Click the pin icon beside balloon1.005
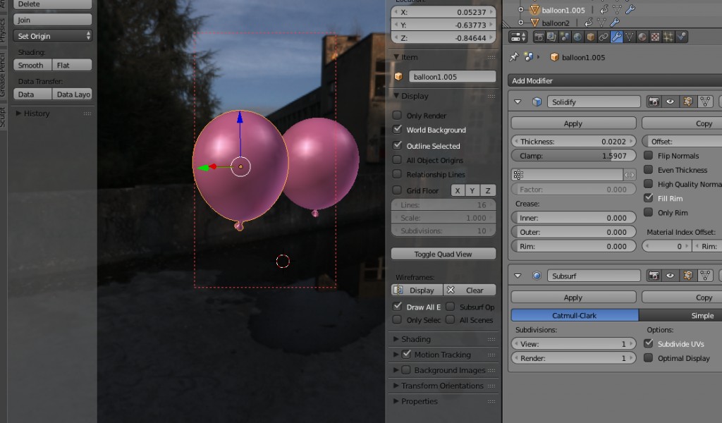722x423 pixels. point(514,57)
